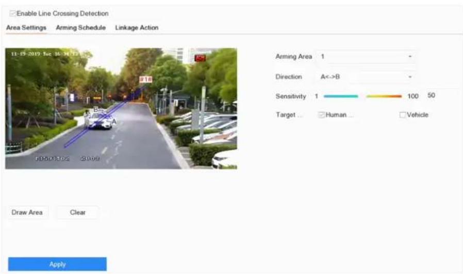Click the 'Arming Area' label
Image resolution: width=463 pixels, height=274 pixels.
click(293, 56)
